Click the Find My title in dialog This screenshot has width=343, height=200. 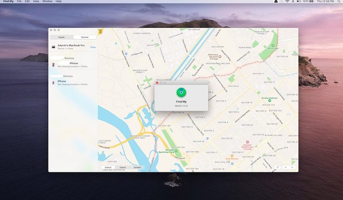click(181, 101)
